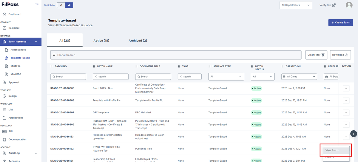Click the Audit Log icon
The width and height of the screenshot is (358, 162).
(x=4, y=153)
